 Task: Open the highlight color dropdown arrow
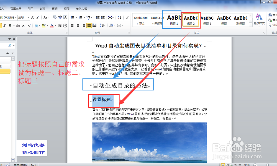tap(47, 25)
